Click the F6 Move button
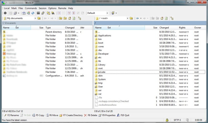Screen dimensions: 208x123 (52, 115)
